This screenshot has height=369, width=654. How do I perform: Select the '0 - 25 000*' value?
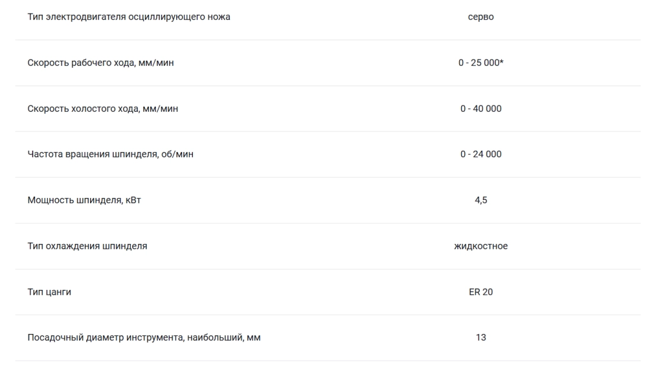(480, 63)
